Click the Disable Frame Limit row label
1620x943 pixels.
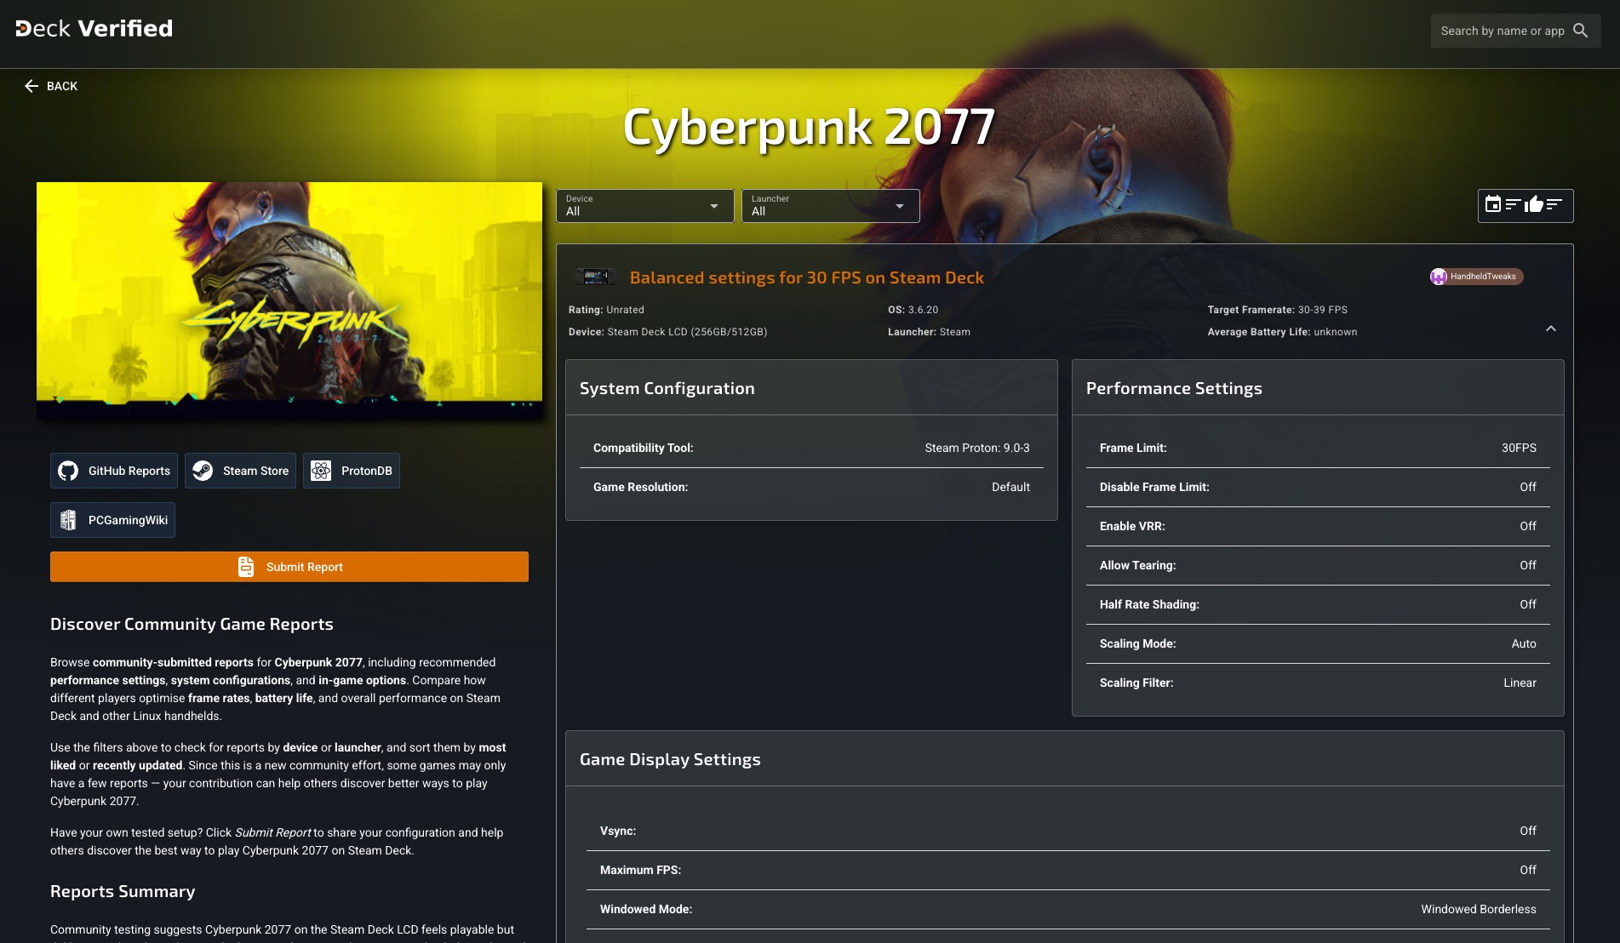coord(1154,487)
